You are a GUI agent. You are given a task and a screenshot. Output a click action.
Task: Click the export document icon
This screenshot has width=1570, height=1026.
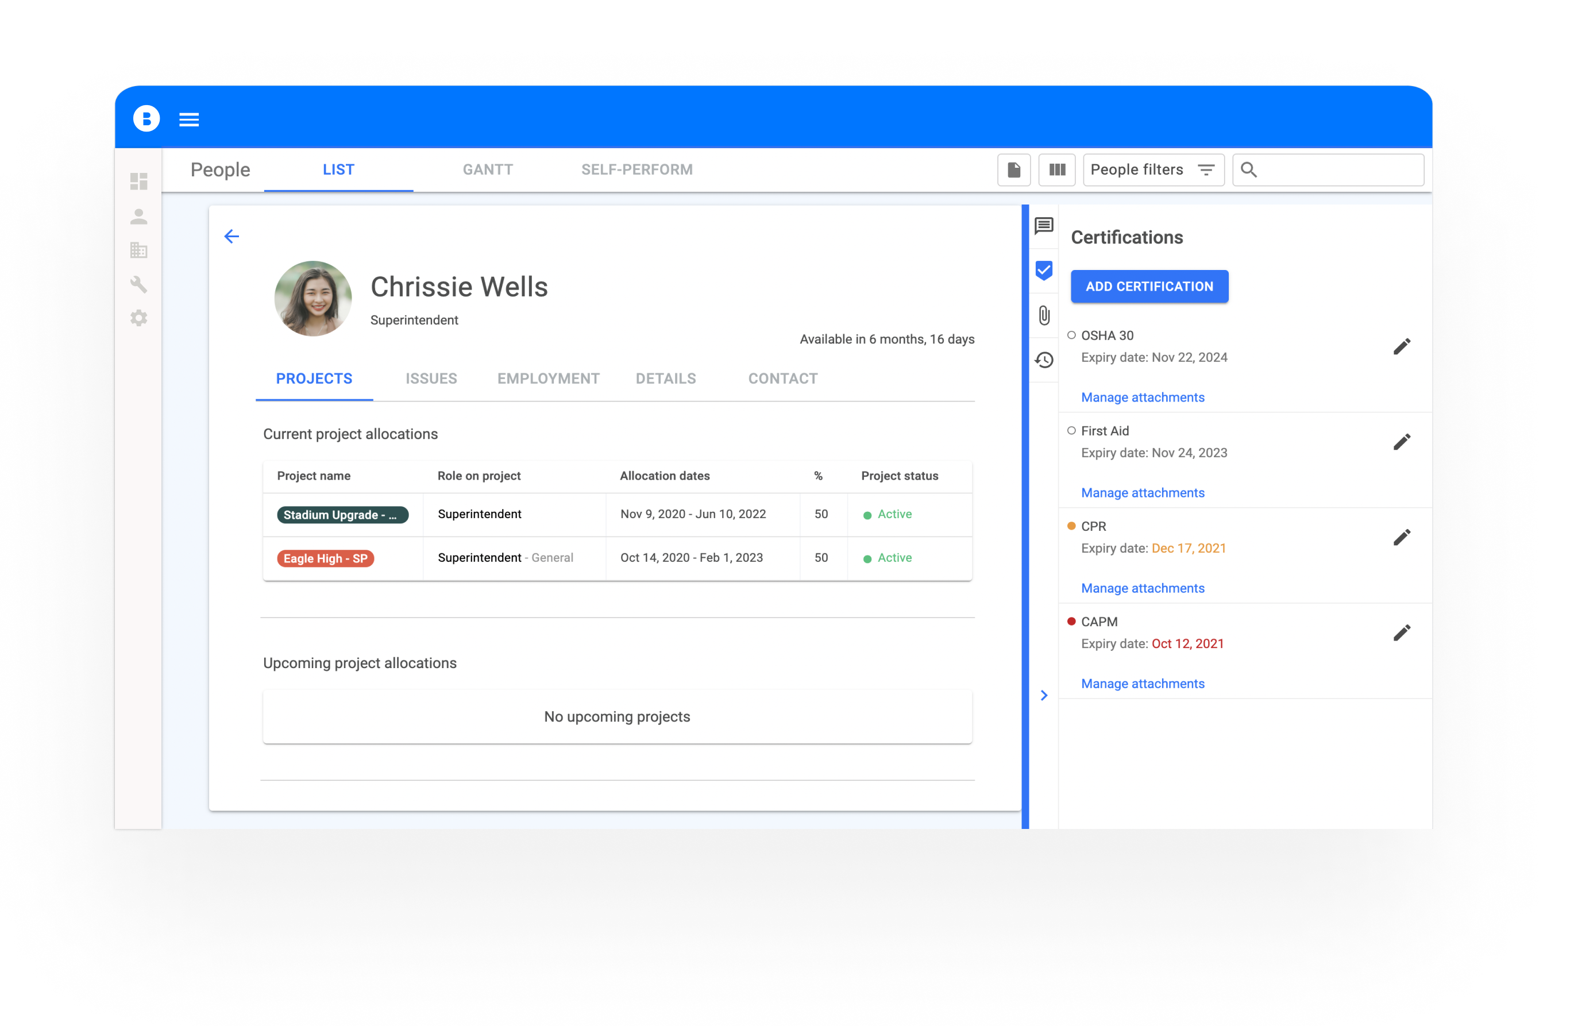[1014, 170]
